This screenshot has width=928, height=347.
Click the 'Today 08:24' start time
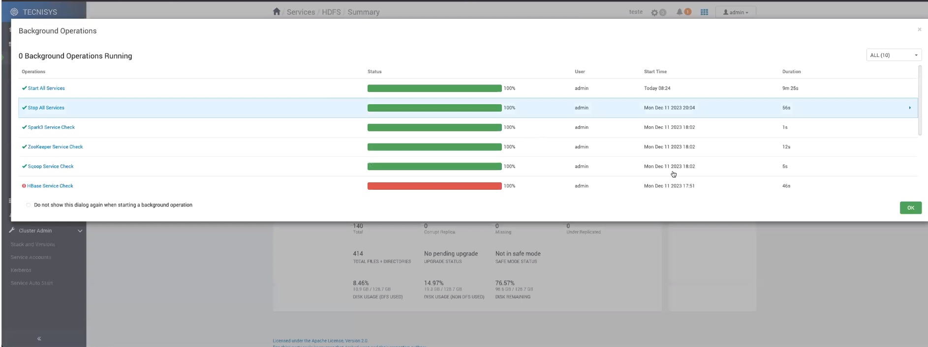(x=657, y=88)
